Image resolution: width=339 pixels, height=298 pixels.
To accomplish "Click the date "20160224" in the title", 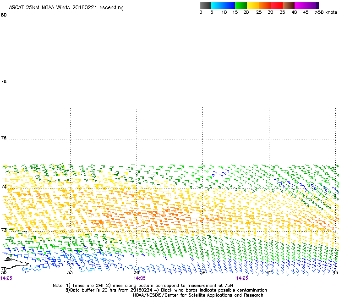I will pos(85,7).
